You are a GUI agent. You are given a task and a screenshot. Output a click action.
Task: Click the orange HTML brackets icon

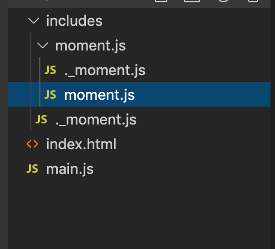33,144
